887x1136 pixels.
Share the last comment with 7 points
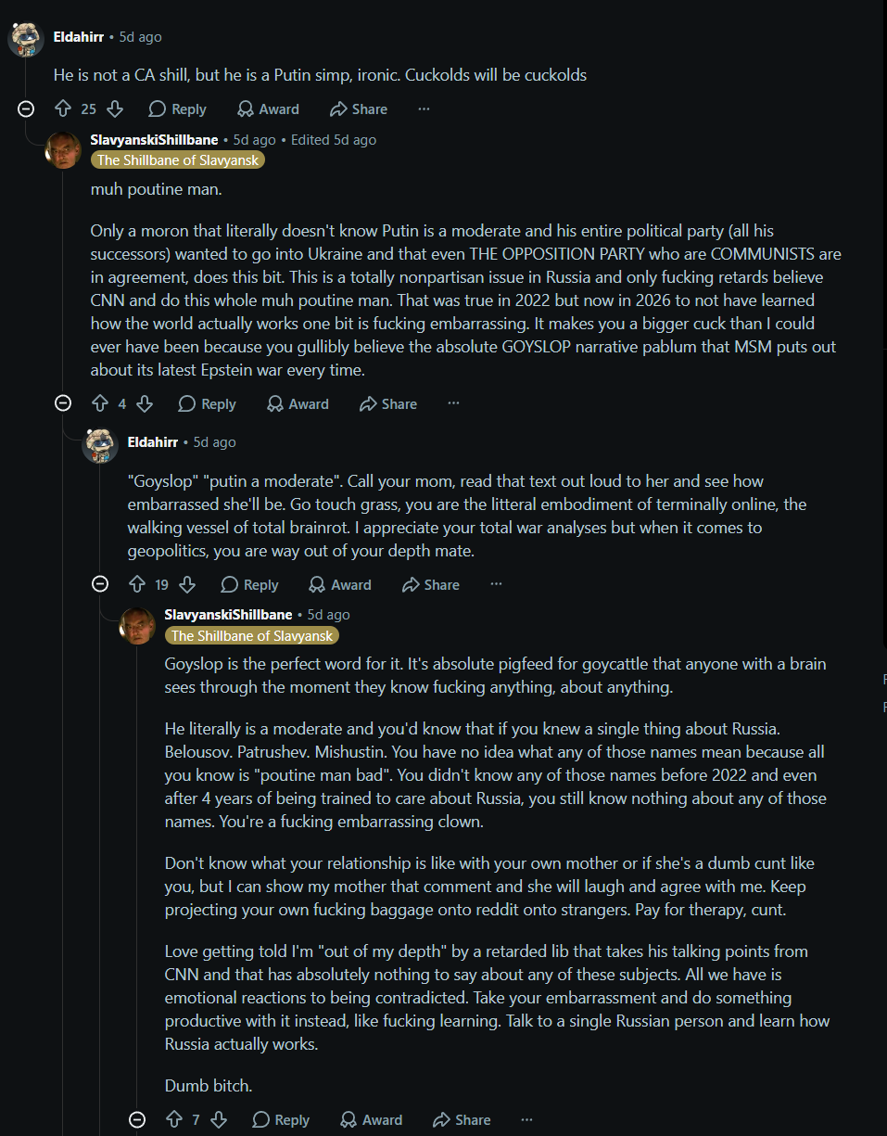[462, 1119]
